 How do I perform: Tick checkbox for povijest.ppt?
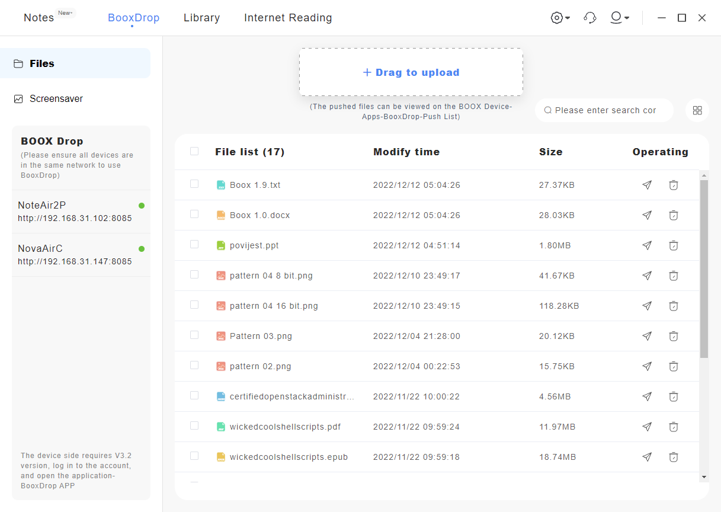coord(194,244)
